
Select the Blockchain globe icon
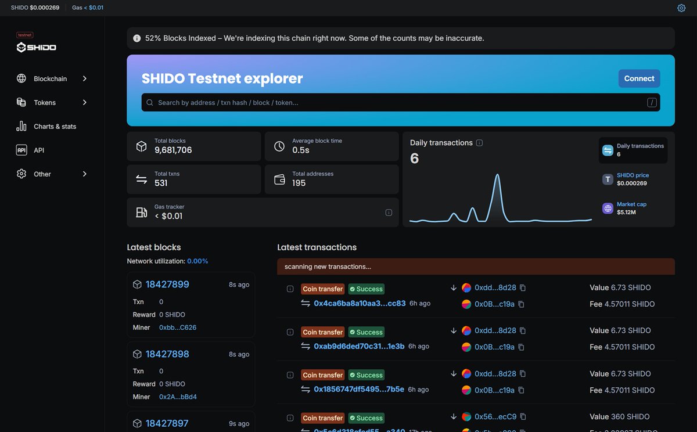point(21,78)
